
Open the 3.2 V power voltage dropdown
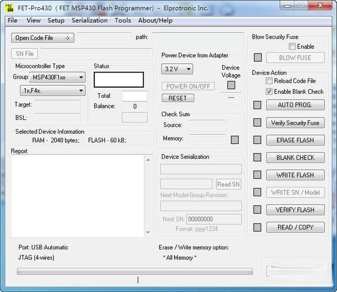click(177, 69)
